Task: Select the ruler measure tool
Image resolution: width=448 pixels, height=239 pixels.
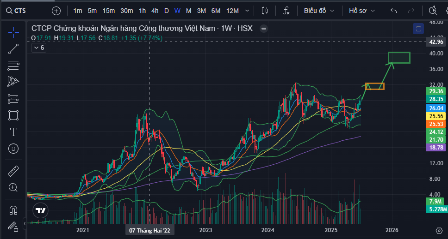Action: (13, 171)
